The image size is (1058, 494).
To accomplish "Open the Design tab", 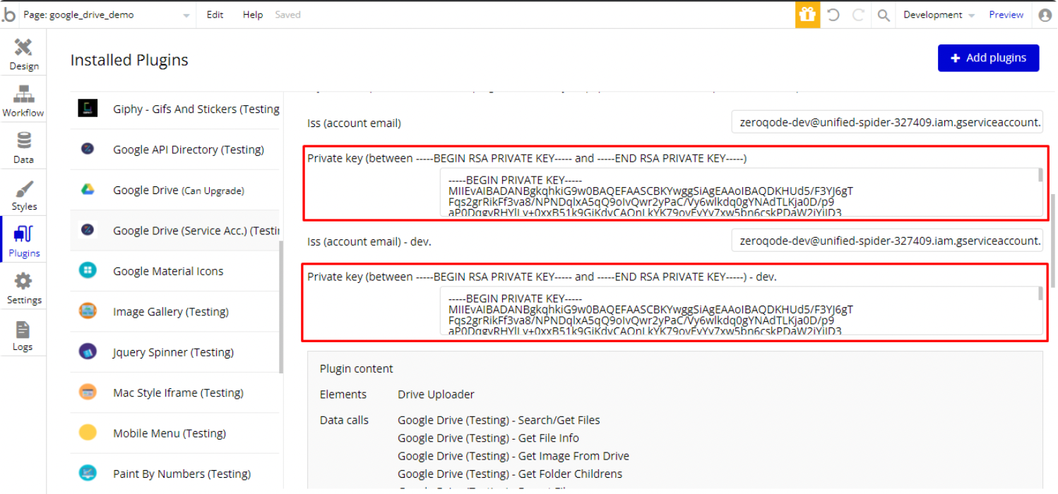I will 23,54.
